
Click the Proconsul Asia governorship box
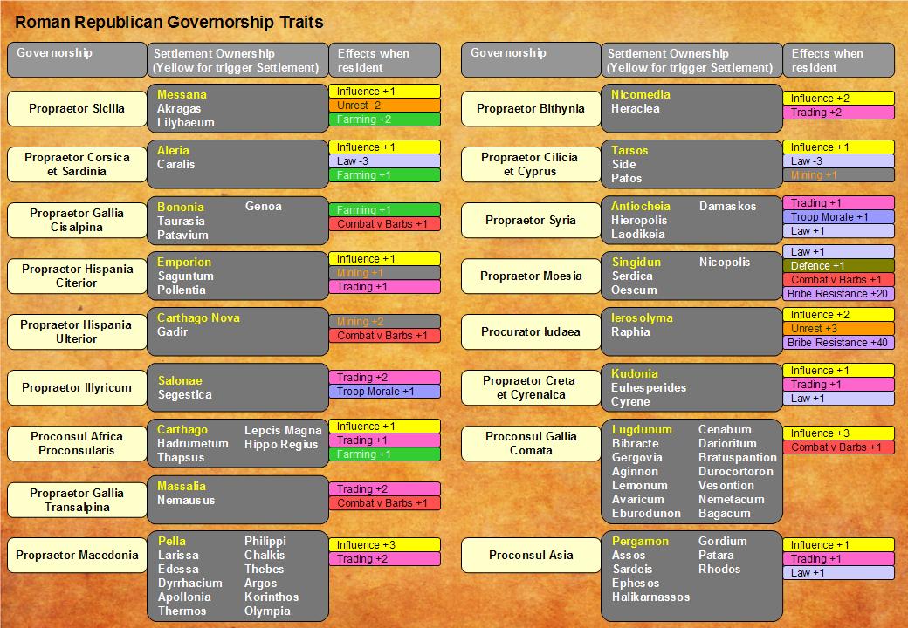coord(531,555)
